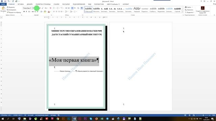Open multilevel list dropdown
216x121 pixels.
pos(63,8)
